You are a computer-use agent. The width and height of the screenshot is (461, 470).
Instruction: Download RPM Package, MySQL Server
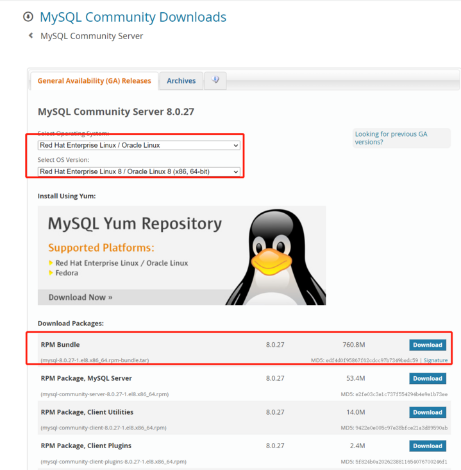point(427,378)
